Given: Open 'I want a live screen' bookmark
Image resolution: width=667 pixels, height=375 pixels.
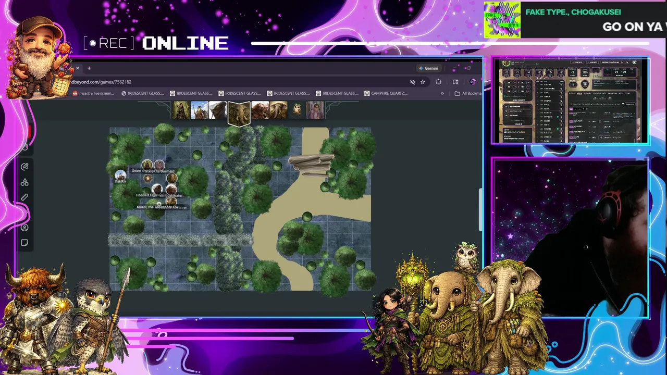Looking at the screenshot, I should click(x=93, y=93).
